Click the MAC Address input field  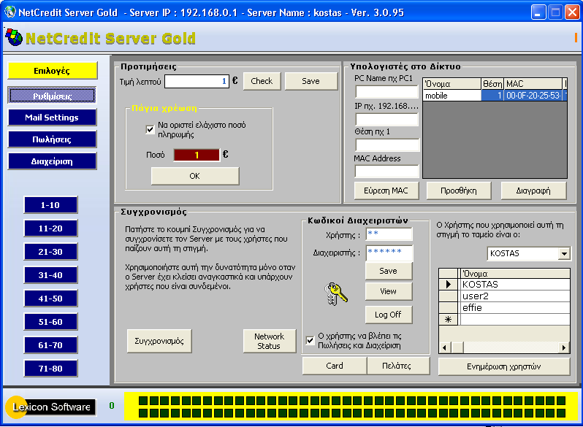(x=387, y=172)
